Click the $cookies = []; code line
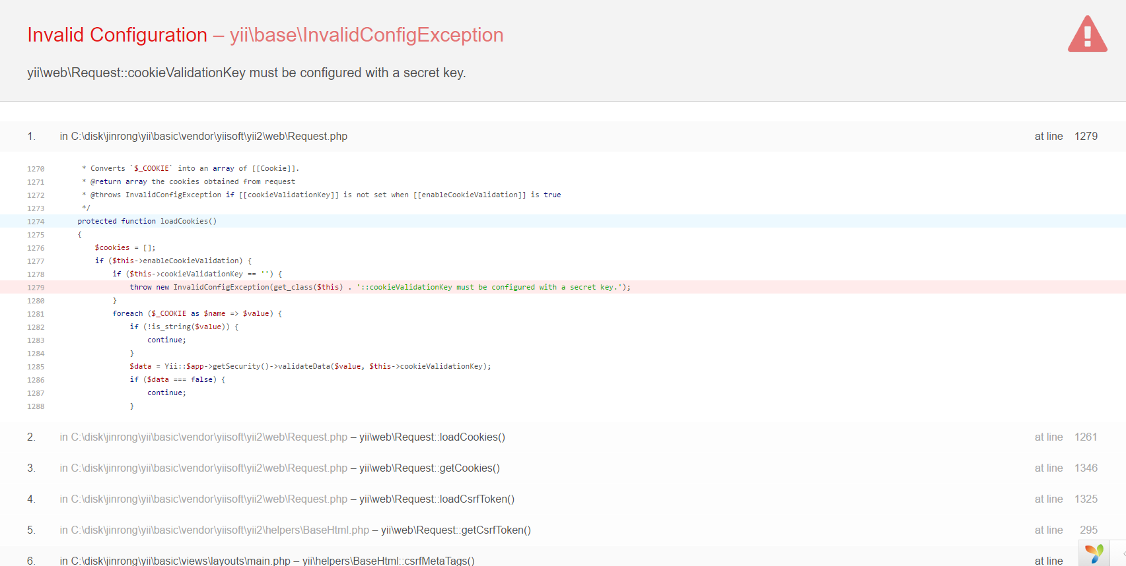1126x566 pixels. coord(125,247)
